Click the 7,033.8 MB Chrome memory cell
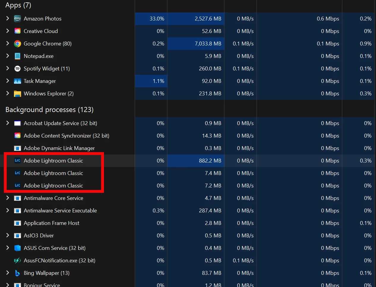376x287 pixels. pyautogui.click(x=196, y=44)
